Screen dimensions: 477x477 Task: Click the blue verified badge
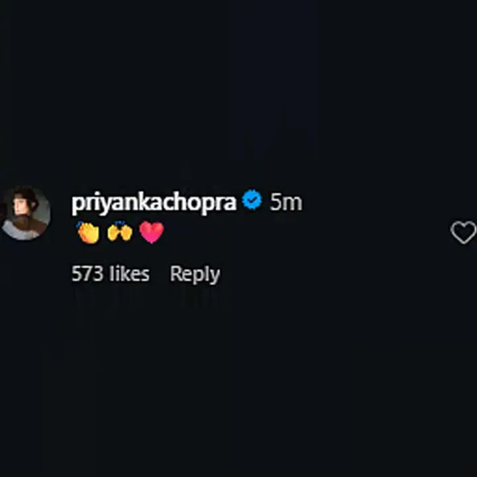(252, 199)
